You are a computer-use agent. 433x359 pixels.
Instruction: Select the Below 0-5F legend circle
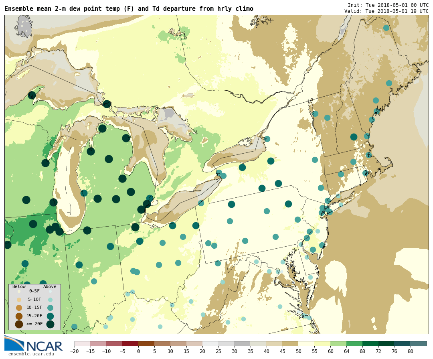point(19,291)
